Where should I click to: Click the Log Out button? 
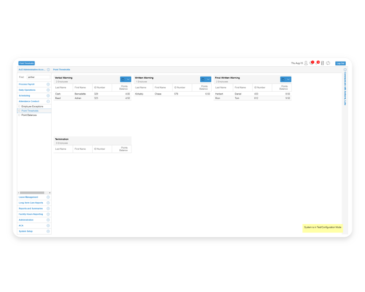(x=340, y=63)
